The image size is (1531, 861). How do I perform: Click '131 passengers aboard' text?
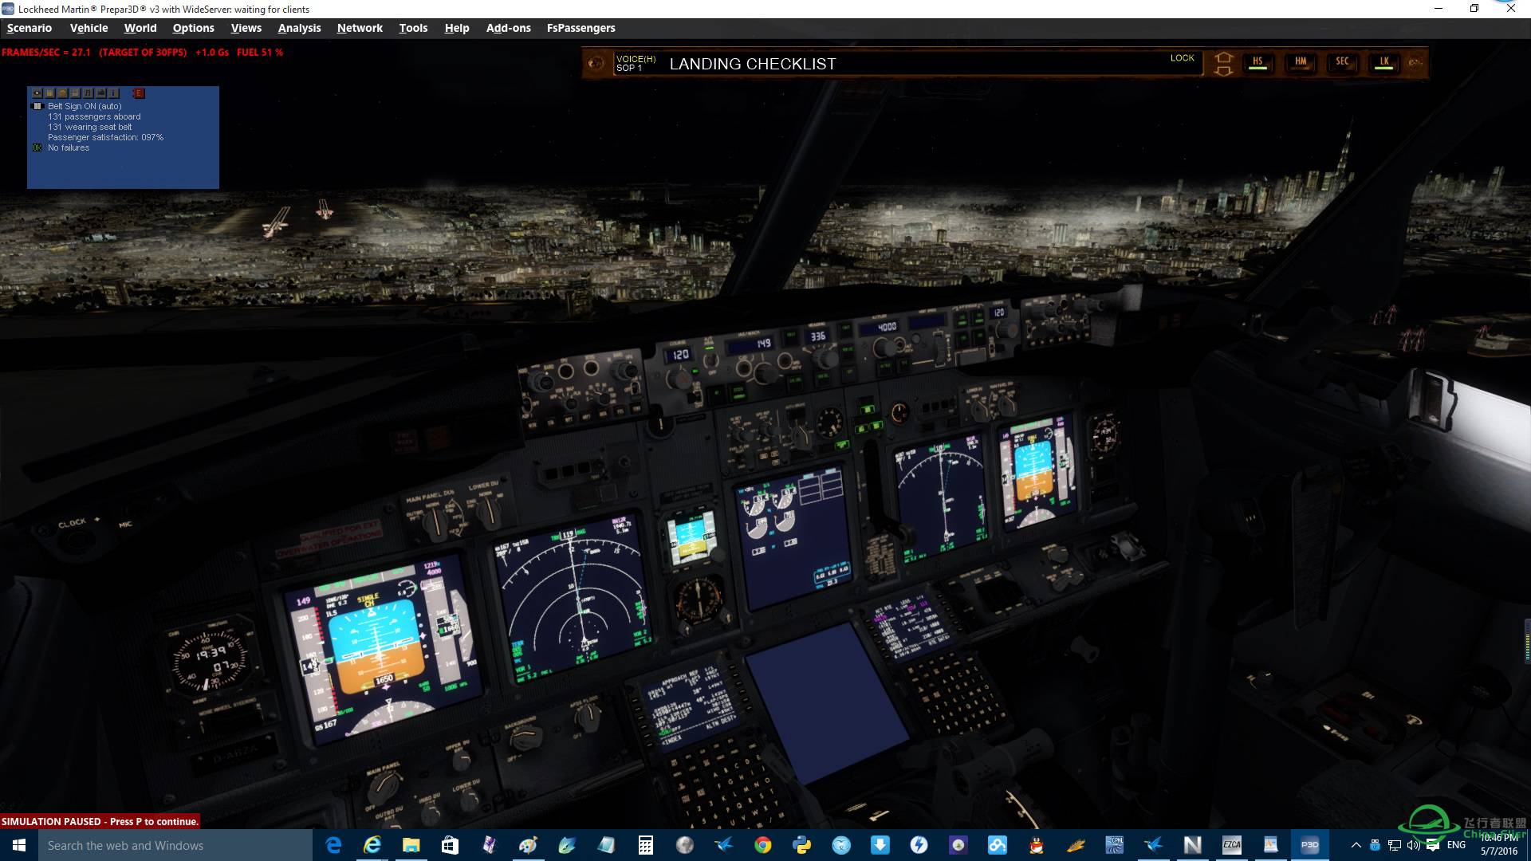(x=94, y=116)
